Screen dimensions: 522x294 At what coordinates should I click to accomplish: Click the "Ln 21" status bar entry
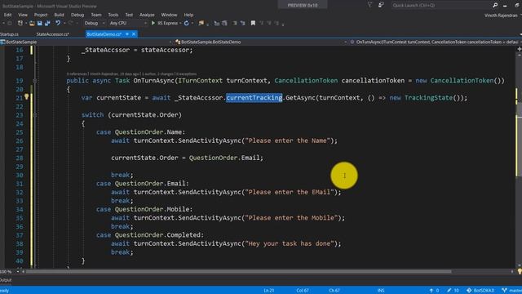point(269,291)
